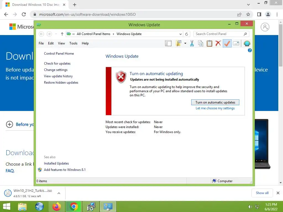Image resolution: width=283 pixels, height=212 pixels.
Task: Reload the Chrome page
Action: pos(24,14)
